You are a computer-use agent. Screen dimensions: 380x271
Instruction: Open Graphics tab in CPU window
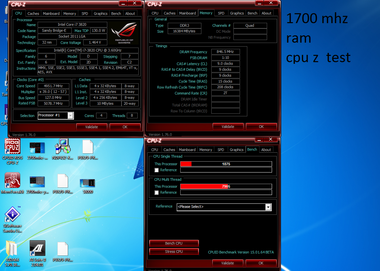[101, 14]
